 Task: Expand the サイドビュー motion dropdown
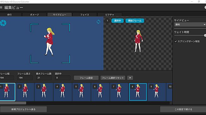tap(190, 25)
